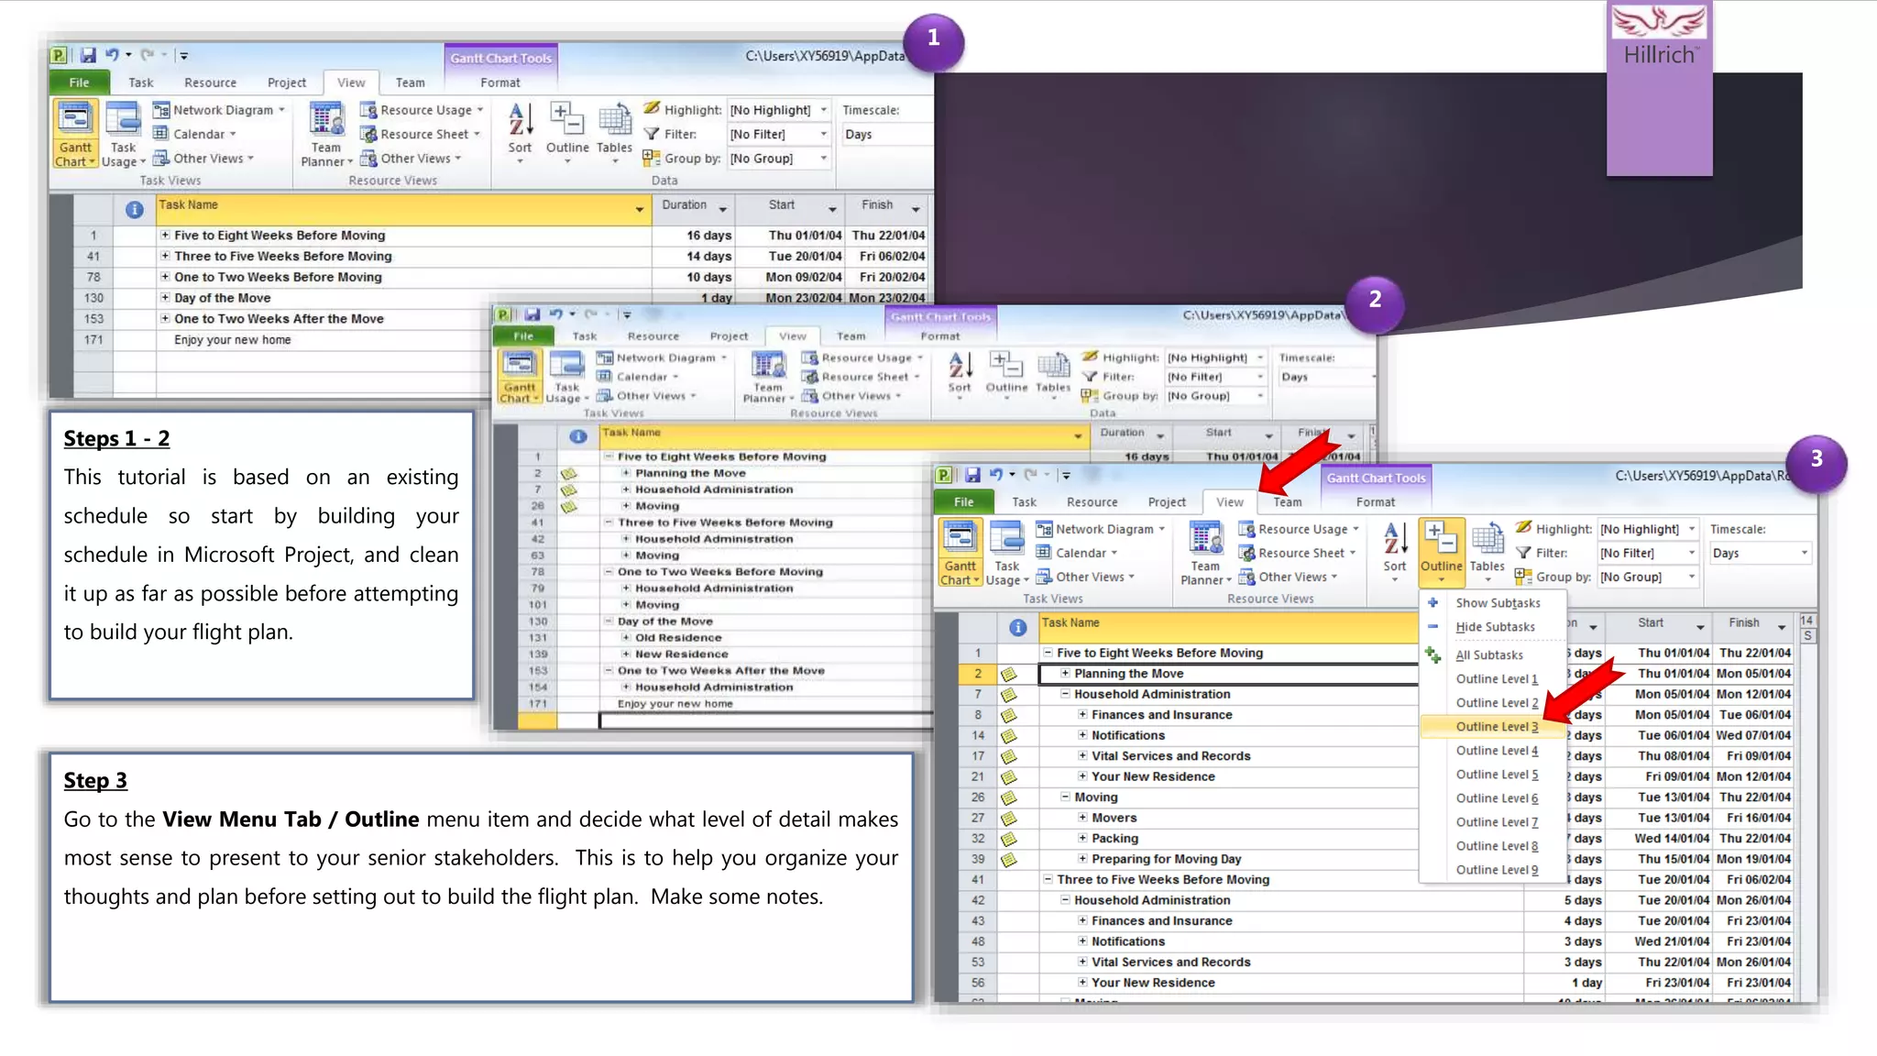Image resolution: width=1877 pixels, height=1056 pixels.
Task: Click Save icon in window 1 quick access bar
Action: point(88,55)
